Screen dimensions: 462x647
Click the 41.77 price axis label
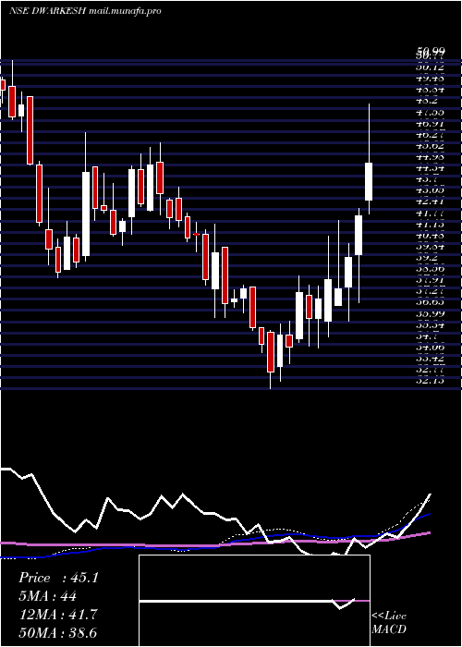431,213
